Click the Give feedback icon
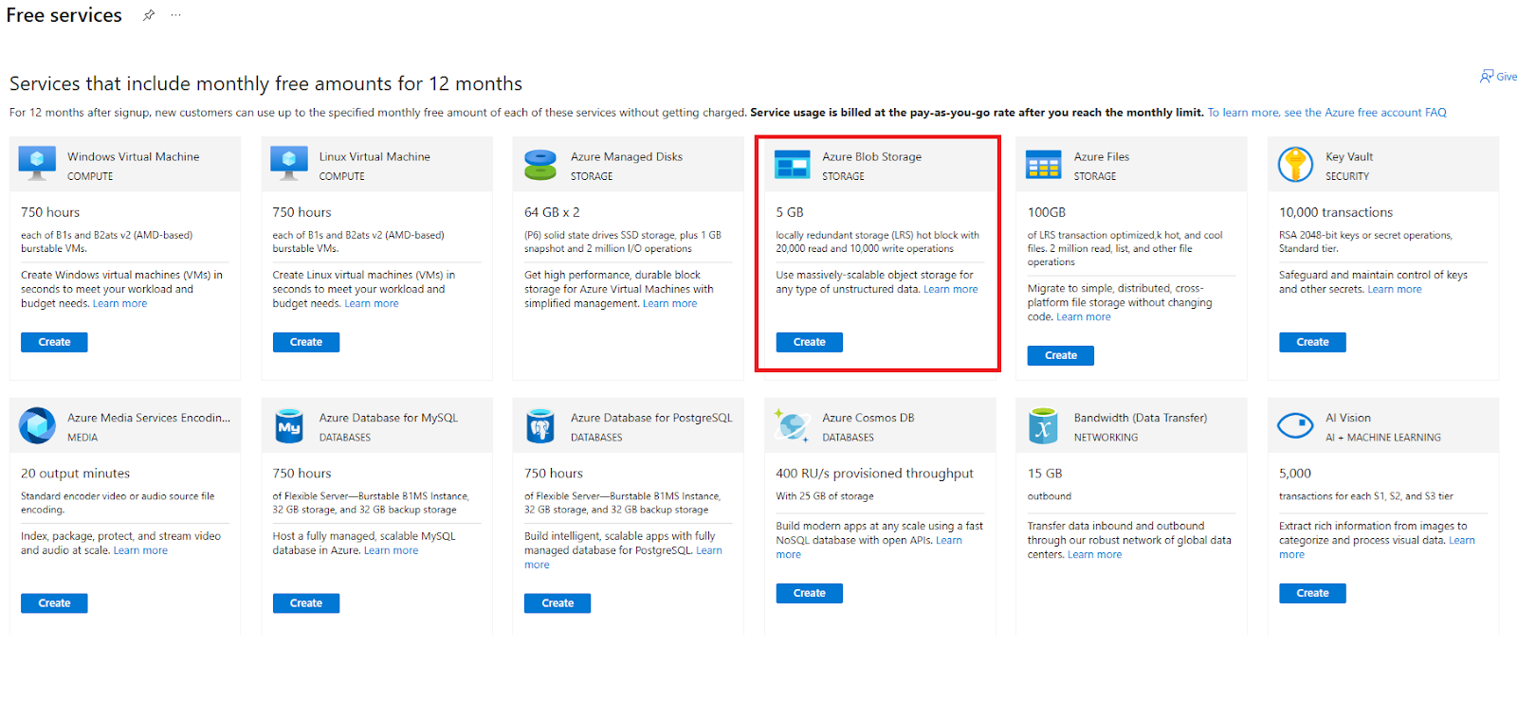The height and width of the screenshot is (718, 1517). [1487, 76]
